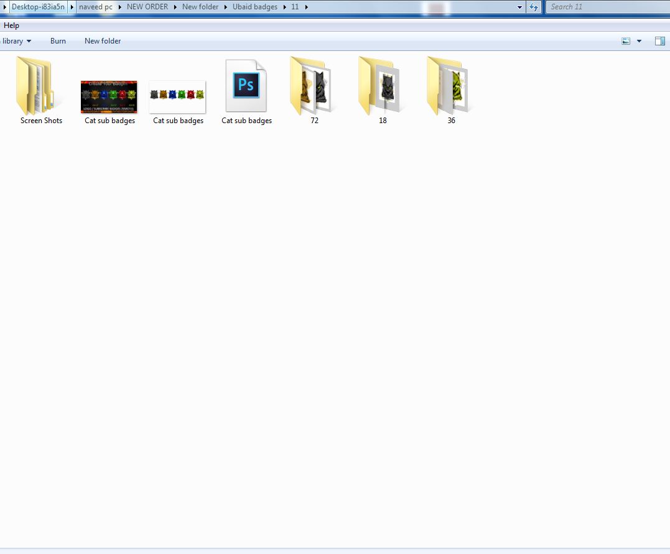The height and width of the screenshot is (554, 670).
Task: Change view using the view icon
Action: click(626, 41)
